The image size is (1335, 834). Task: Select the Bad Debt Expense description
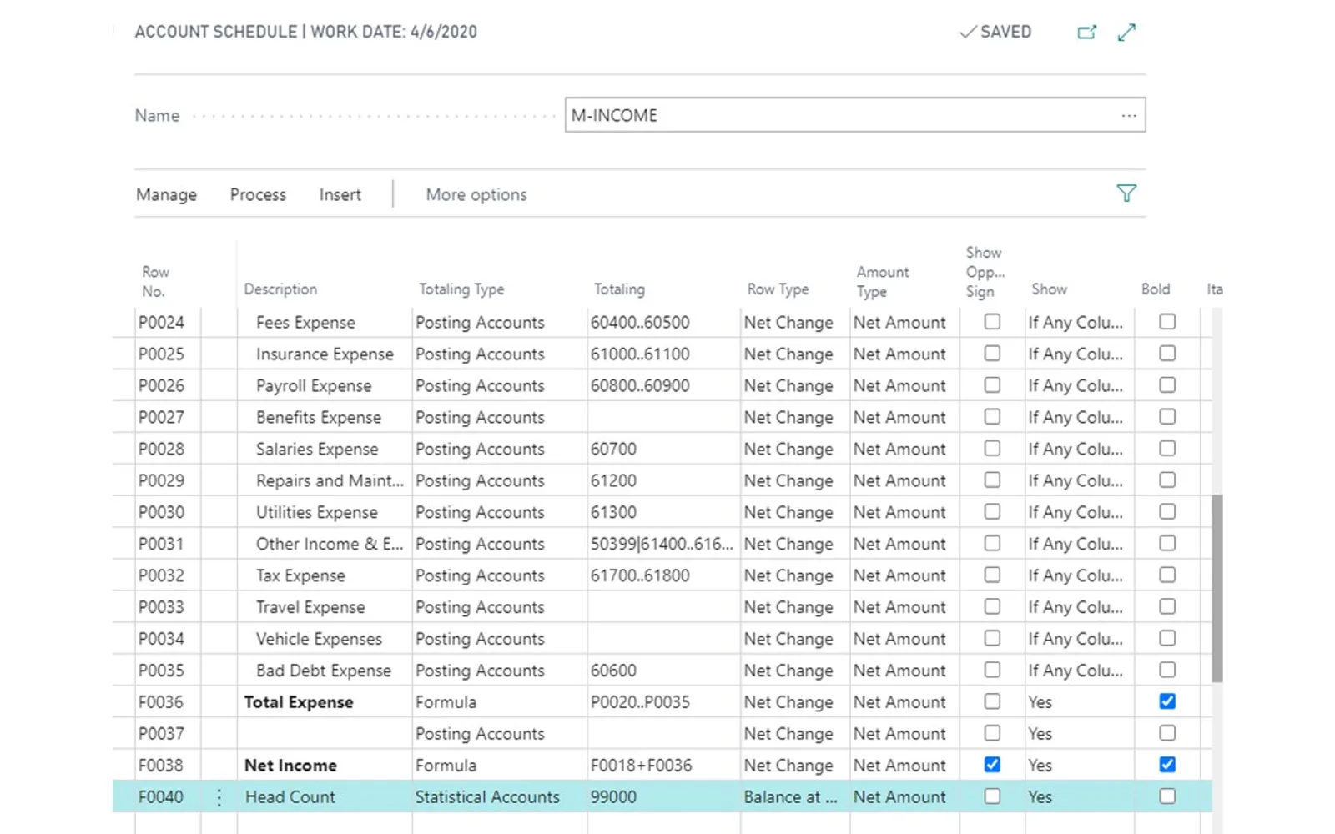click(325, 671)
